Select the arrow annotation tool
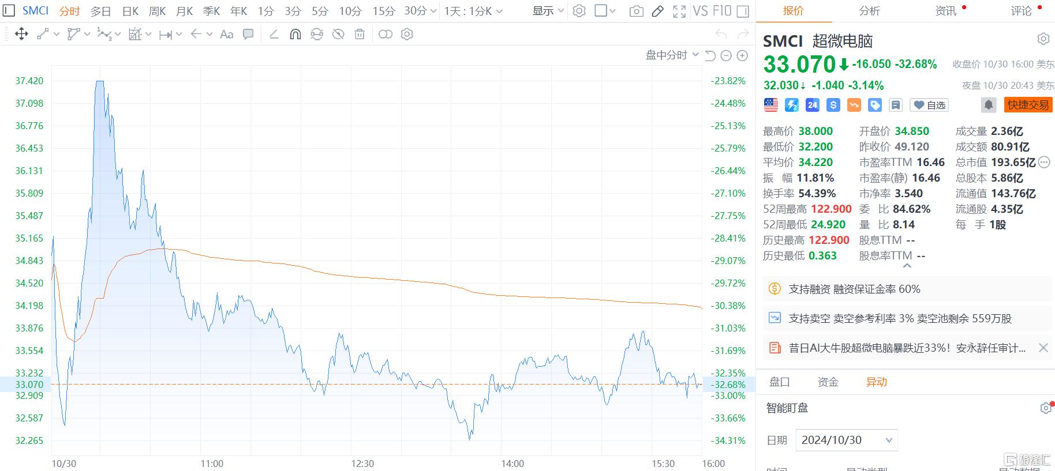 (196, 35)
